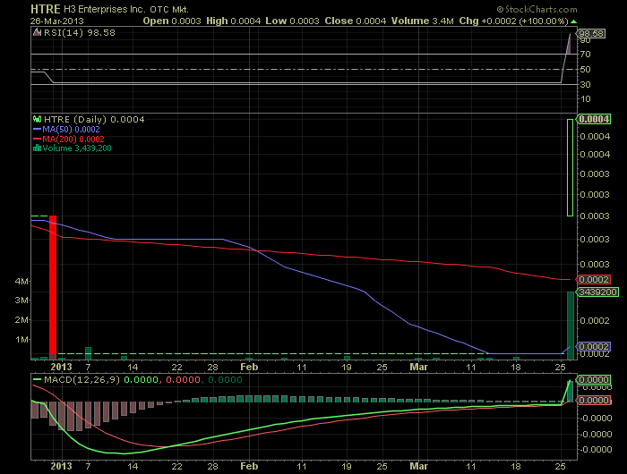Click the MACD green line legend marker
Screen dimensions: 627x474
click(x=38, y=379)
